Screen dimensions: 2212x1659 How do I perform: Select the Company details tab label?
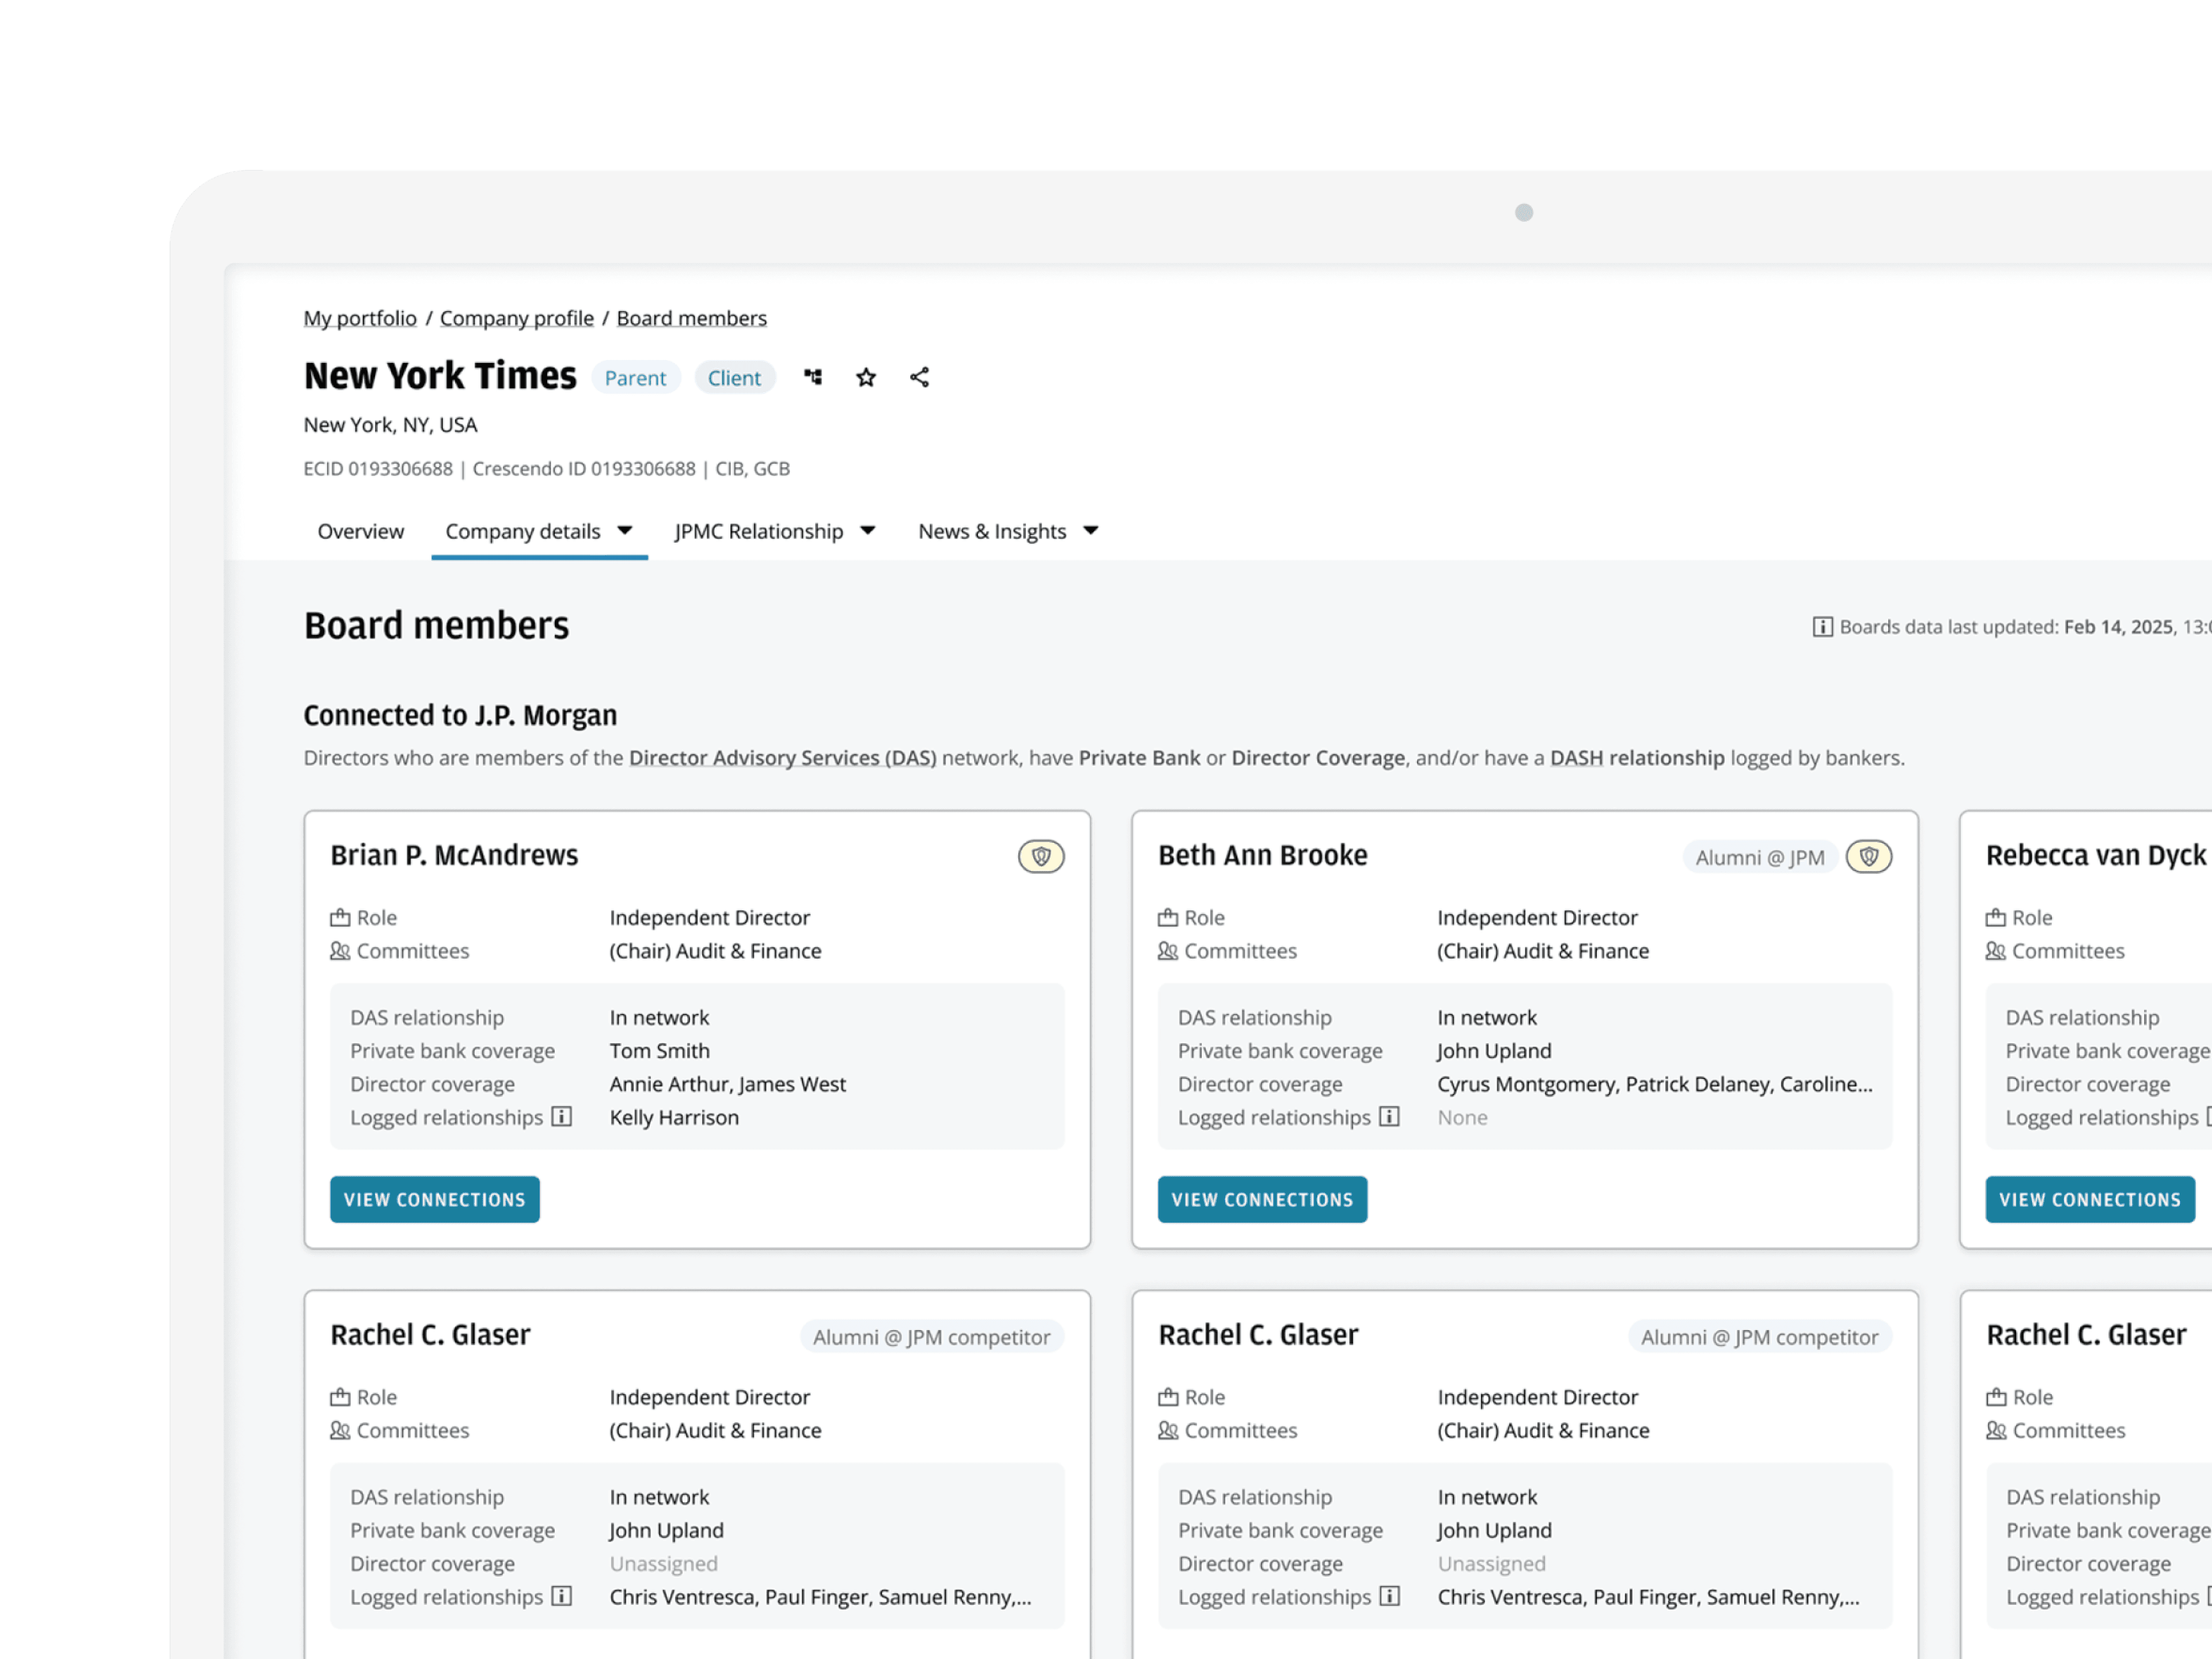tap(523, 531)
